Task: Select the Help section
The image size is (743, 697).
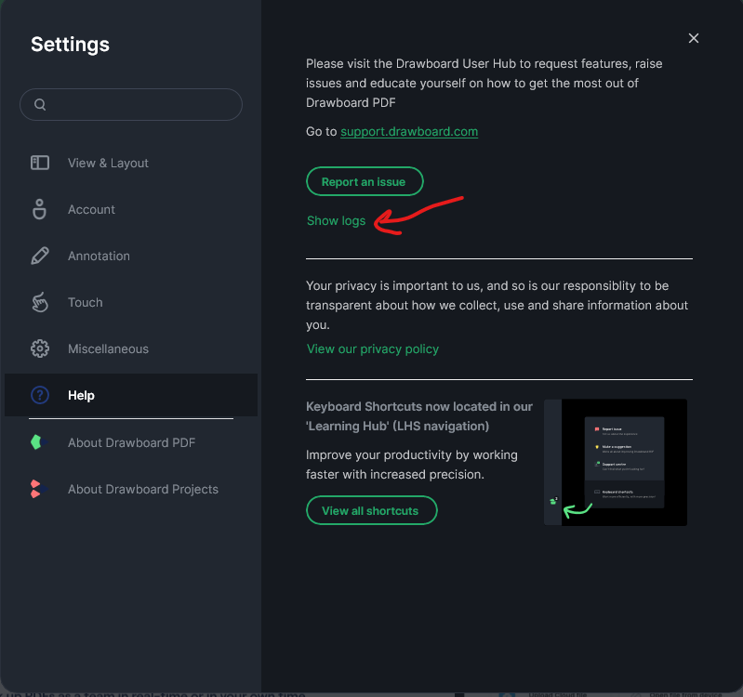Action: (131, 395)
